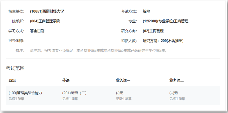Select the 非全日制 value

[37, 31]
